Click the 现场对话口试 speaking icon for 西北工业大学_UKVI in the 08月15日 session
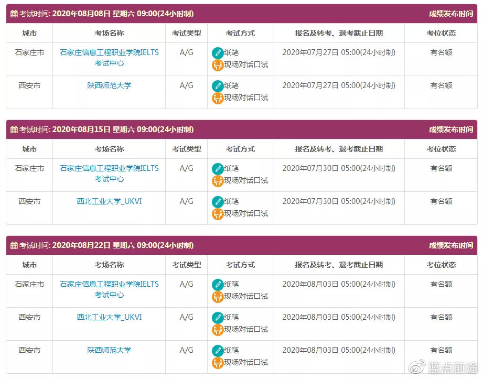Image resolution: width=483 pixels, height=379 pixels. [218, 214]
